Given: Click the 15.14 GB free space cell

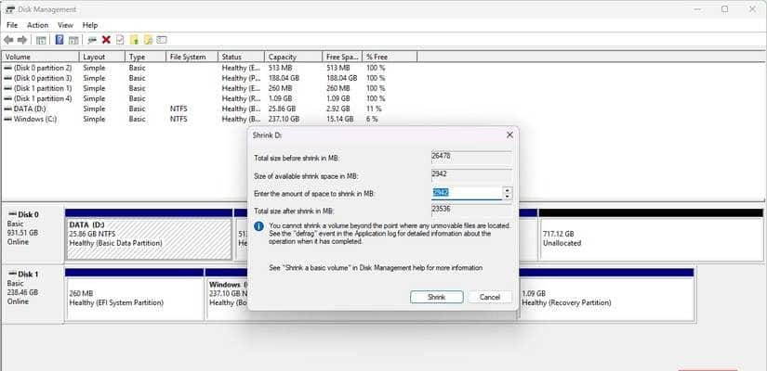Looking at the screenshot, I should pyautogui.click(x=340, y=119).
